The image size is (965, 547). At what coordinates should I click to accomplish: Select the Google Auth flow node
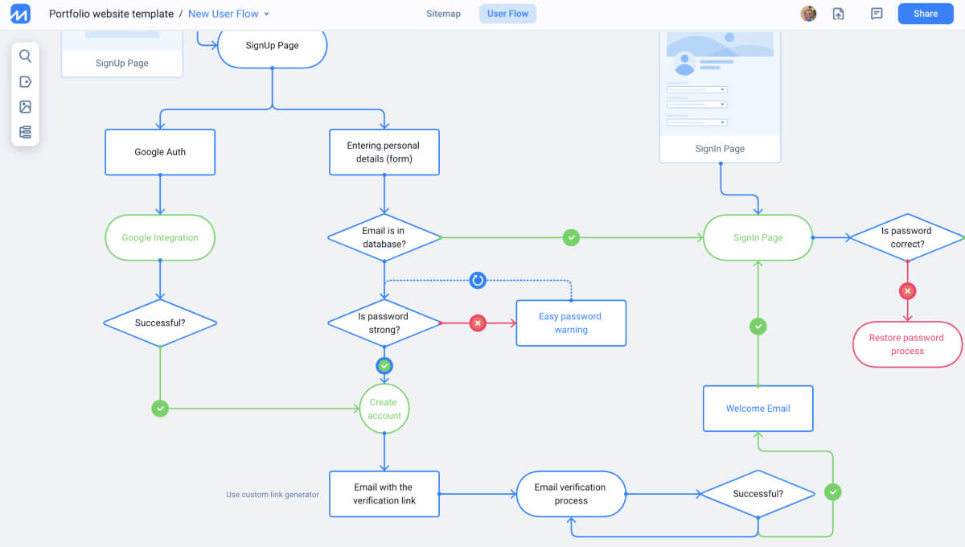pos(160,152)
